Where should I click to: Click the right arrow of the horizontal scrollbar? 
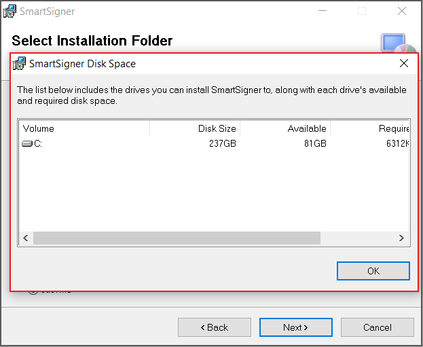401,238
